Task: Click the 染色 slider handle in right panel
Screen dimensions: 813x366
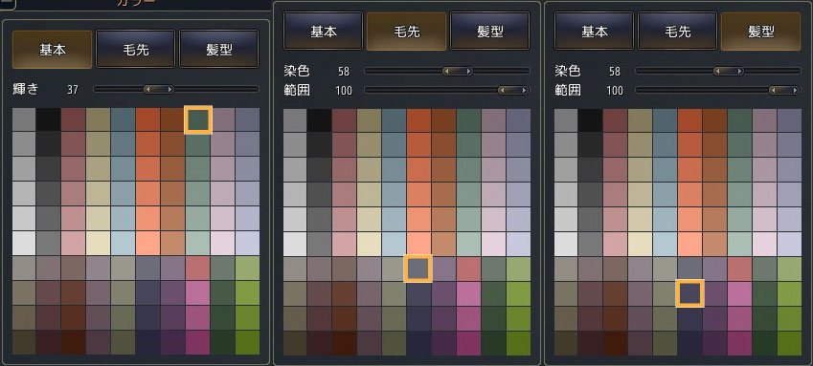Action: (x=729, y=71)
